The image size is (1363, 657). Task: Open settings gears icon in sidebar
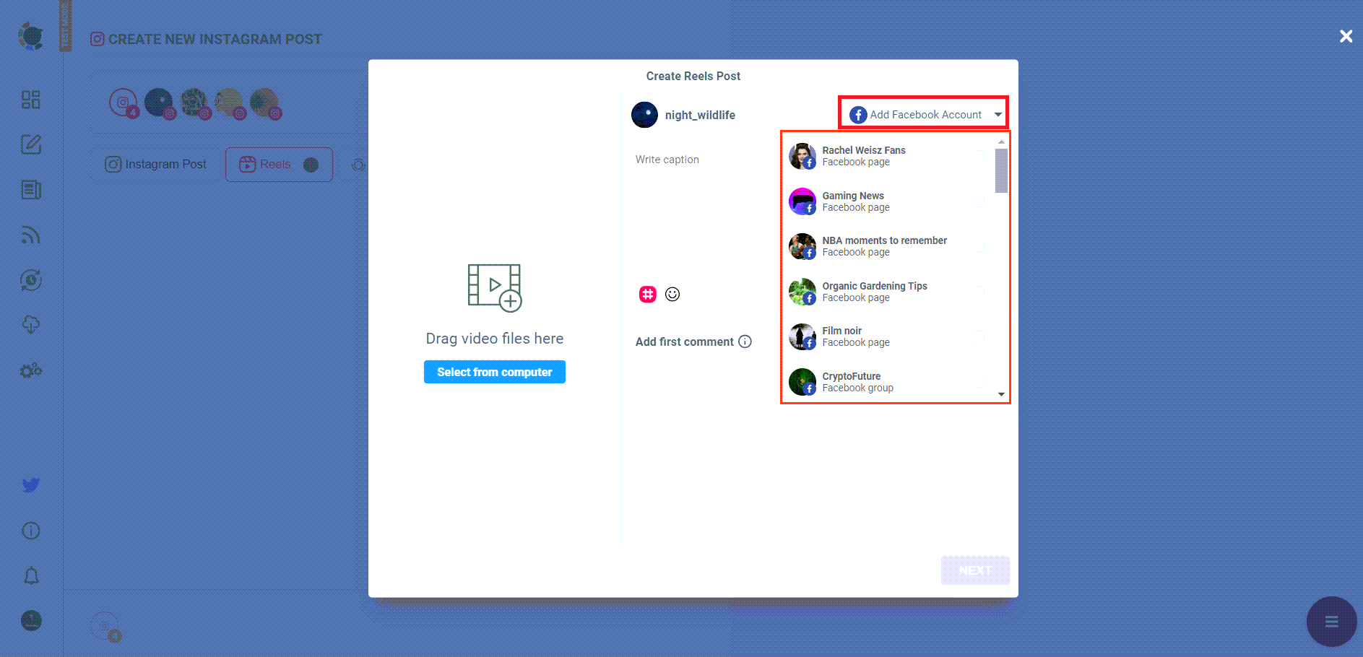tap(30, 370)
